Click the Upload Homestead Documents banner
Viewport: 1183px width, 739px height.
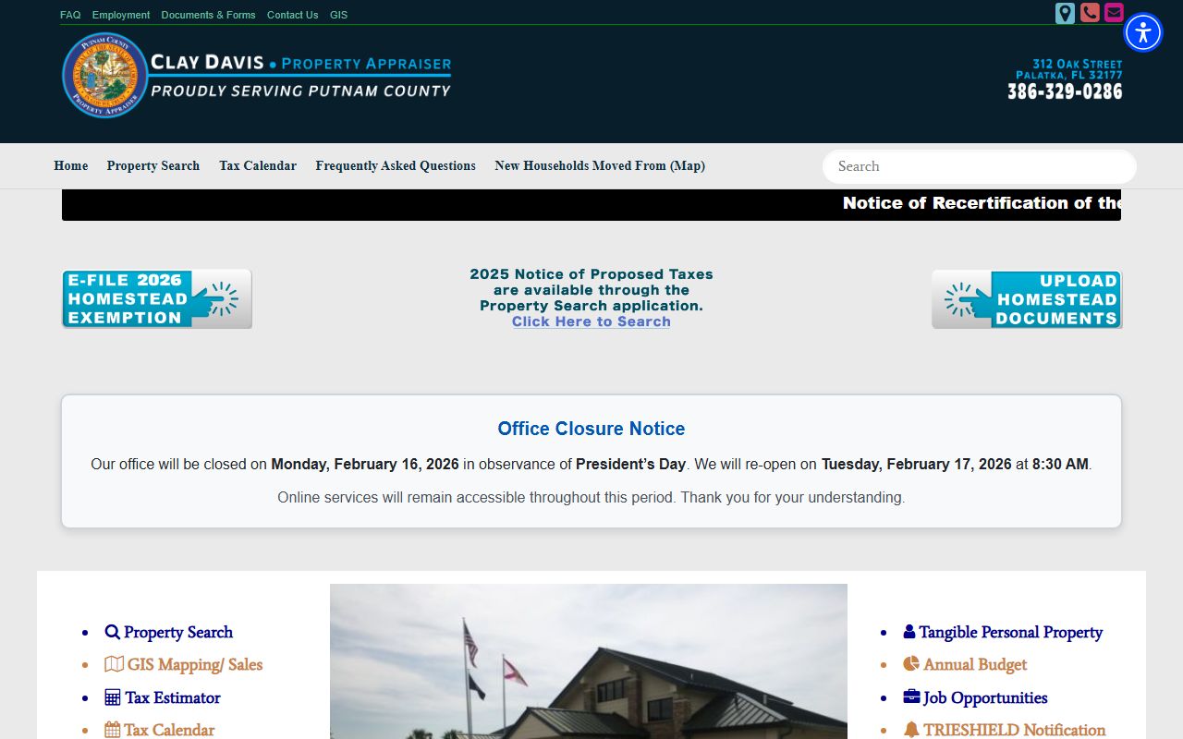pos(1027,298)
